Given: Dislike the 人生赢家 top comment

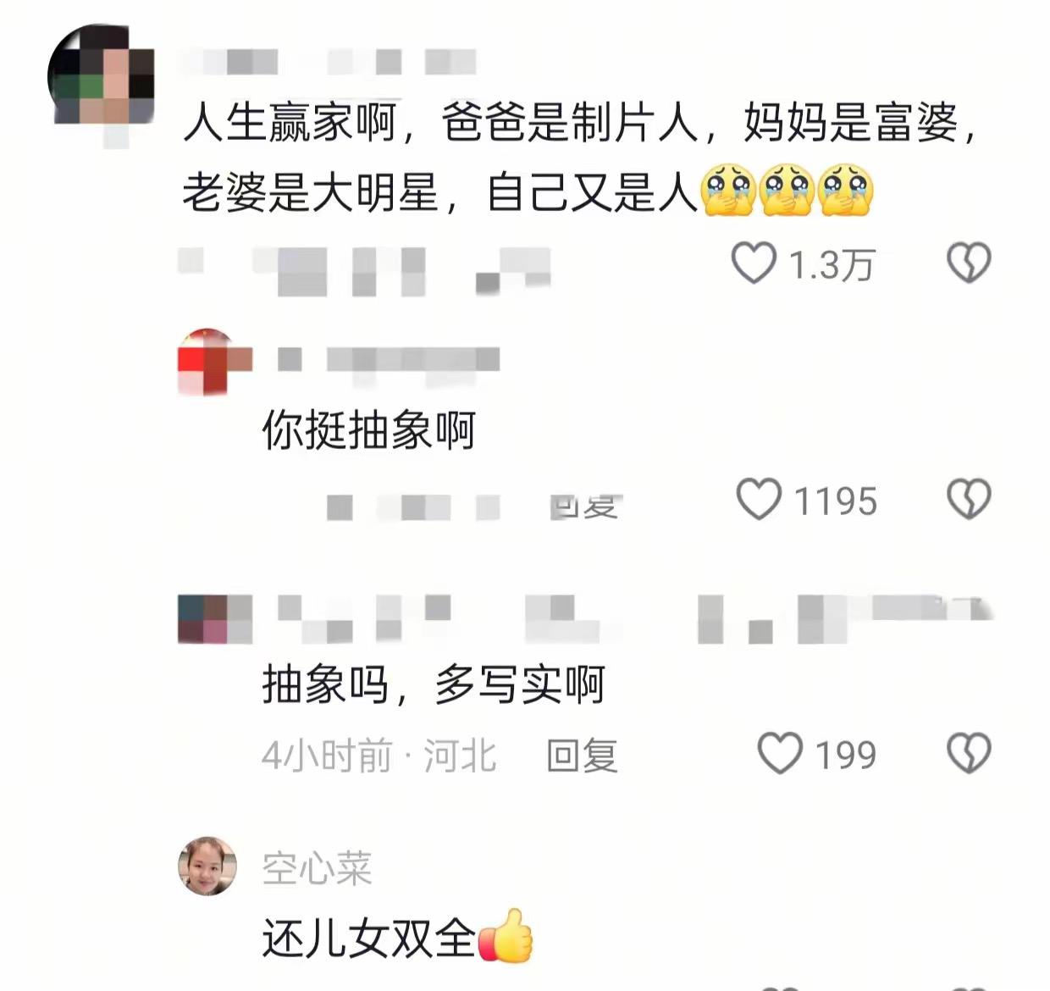Looking at the screenshot, I should (x=969, y=263).
